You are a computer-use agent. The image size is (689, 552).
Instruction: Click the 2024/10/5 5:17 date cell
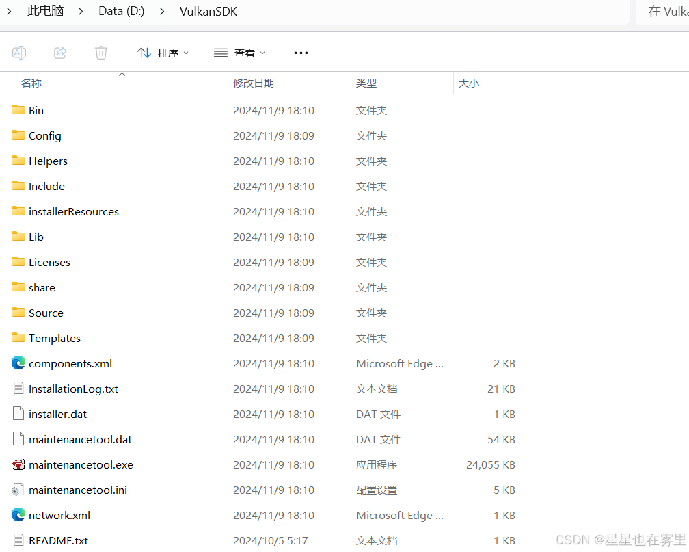pos(271,540)
